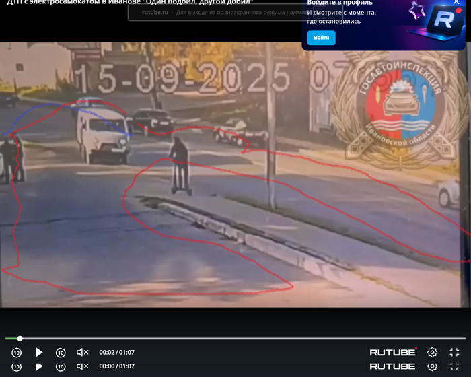Skip forward 10 seconds in bottom row
Viewport: 471px width, 377px height.
coord(61,366)
